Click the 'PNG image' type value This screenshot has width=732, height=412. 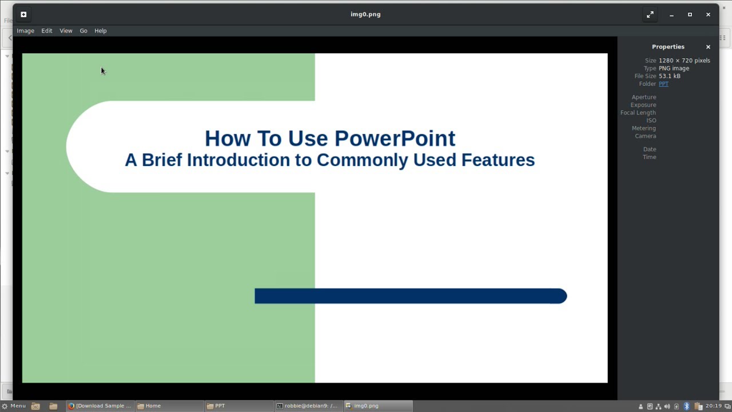674,68
